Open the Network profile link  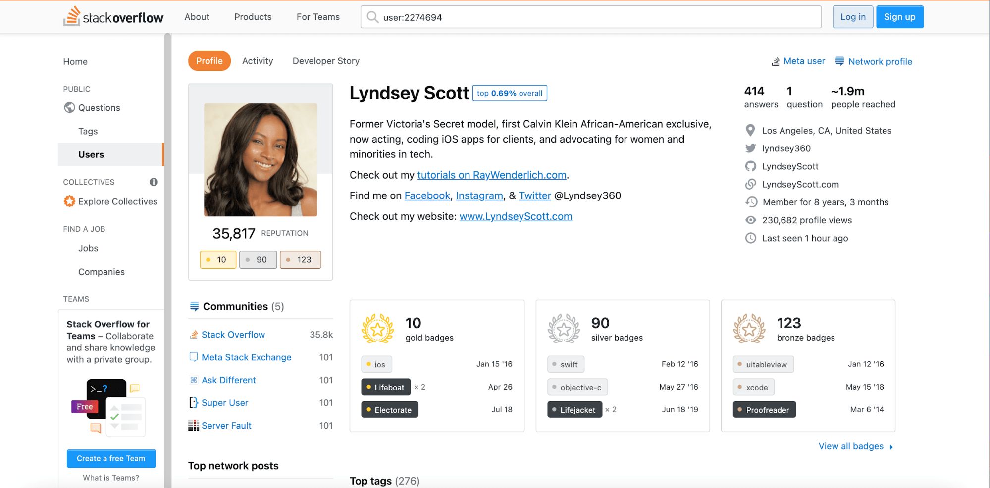[x=880, y=61]
